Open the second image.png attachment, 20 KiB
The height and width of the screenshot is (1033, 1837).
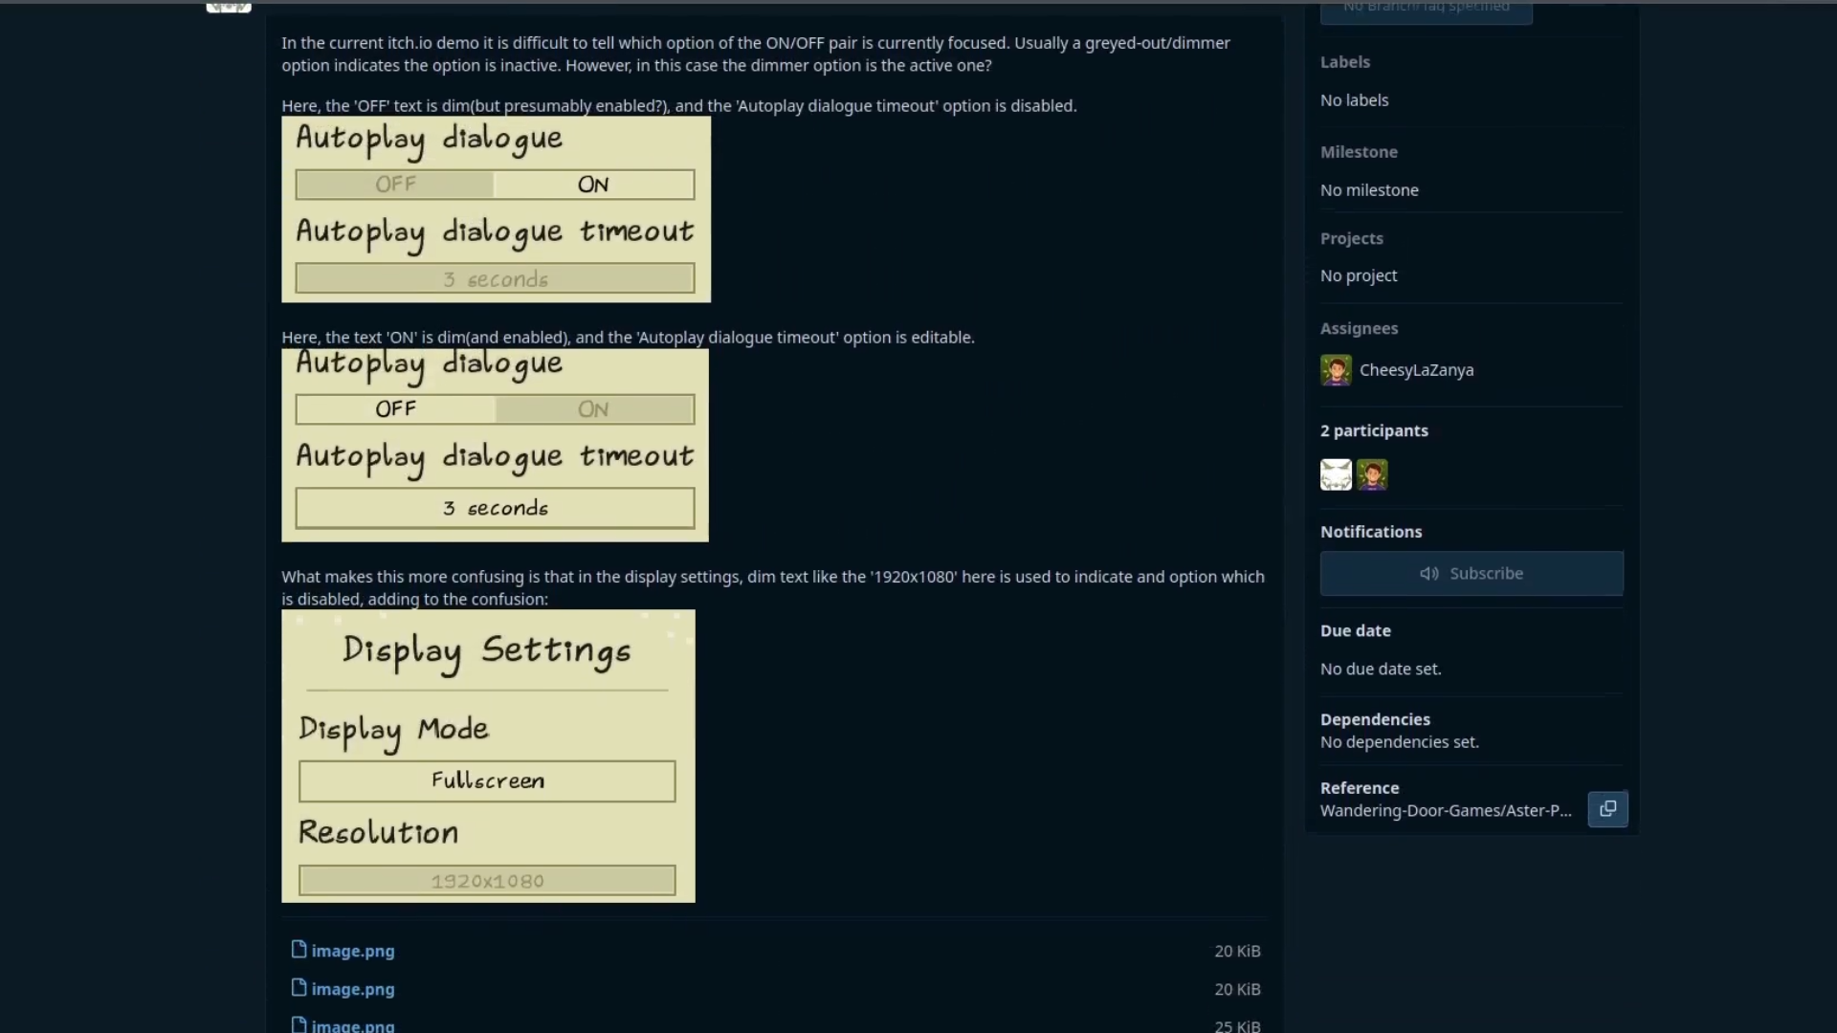point(352,989)
